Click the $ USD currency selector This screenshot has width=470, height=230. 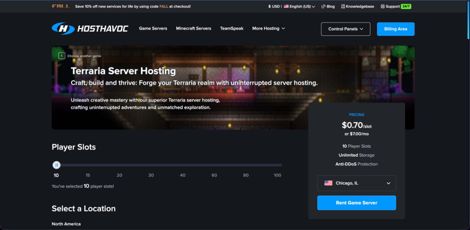click(274, 6)
